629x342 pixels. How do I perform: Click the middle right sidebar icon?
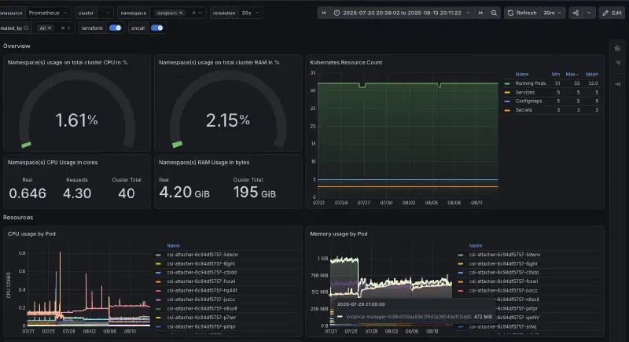point(617,63)
